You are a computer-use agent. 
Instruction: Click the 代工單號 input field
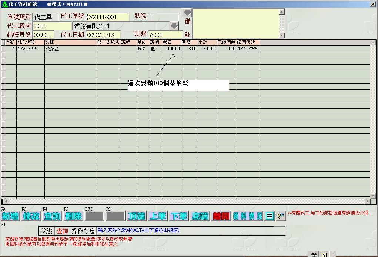(108, 17)
